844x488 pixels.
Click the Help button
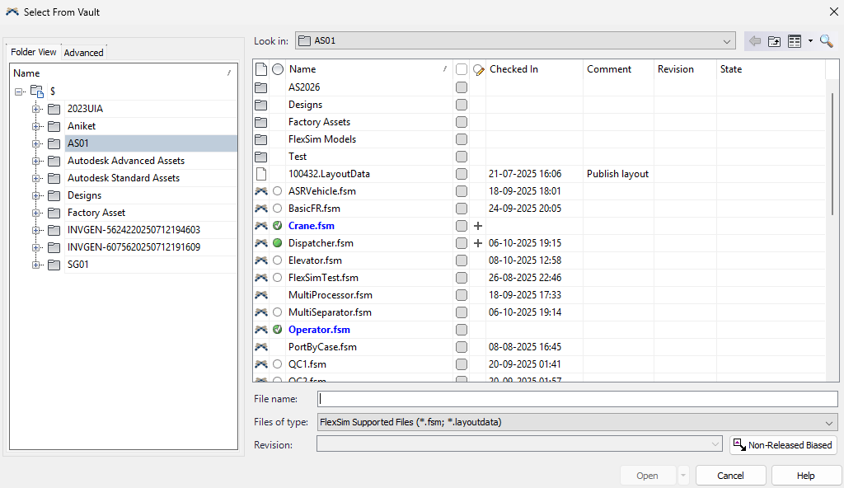click(x=805, y=476)
